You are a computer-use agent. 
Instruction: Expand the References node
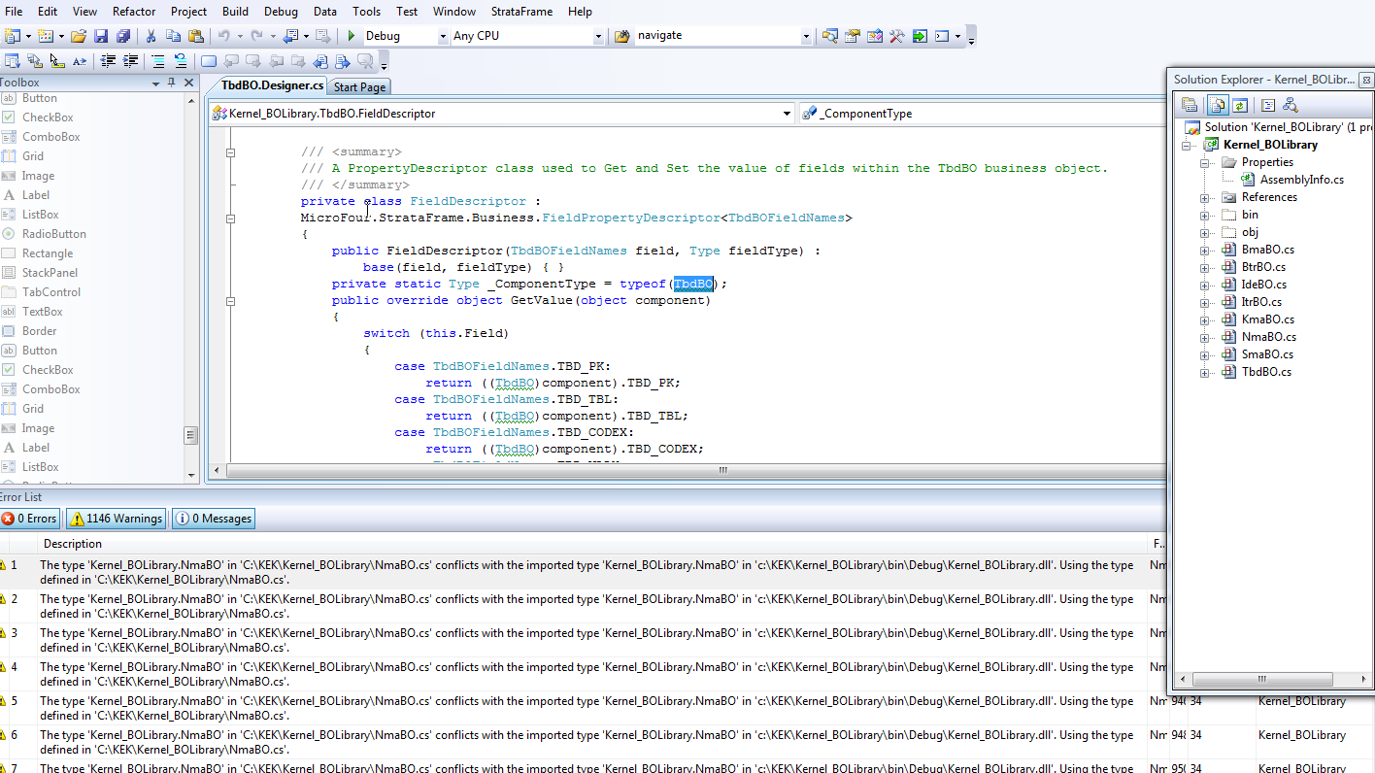click(x=1204, y=197)
